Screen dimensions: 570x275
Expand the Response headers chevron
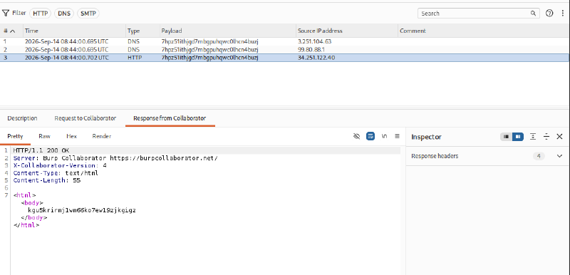[559, 156]
